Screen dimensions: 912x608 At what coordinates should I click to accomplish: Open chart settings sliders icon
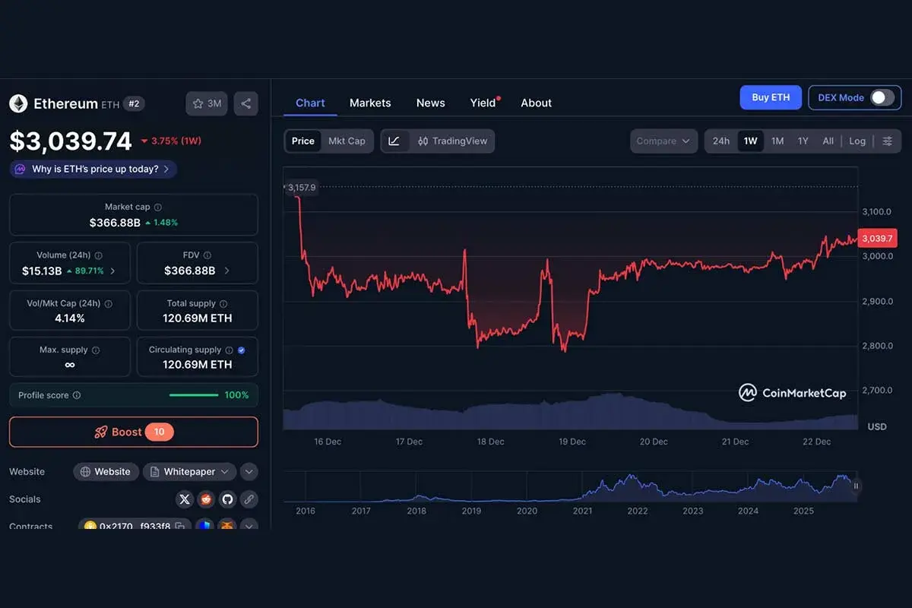tap(888, 141)
